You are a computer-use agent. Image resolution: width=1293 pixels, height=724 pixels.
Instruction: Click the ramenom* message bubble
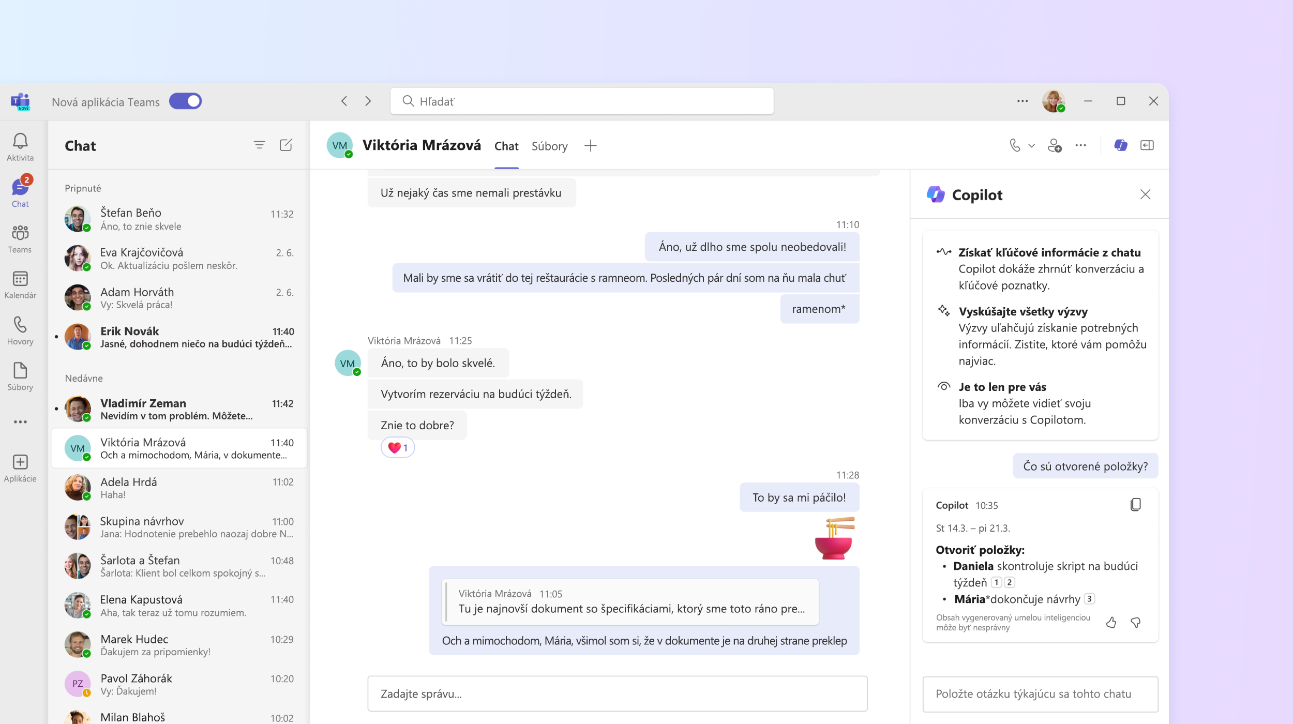point(819,309)
